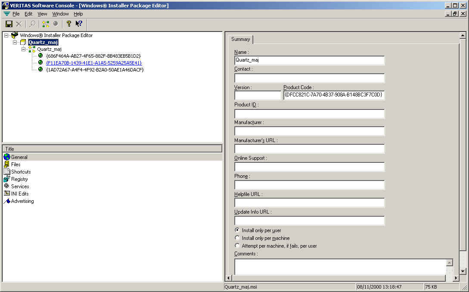Image resolution: width=469 pixels, height=292 pixels.
Task: Click the horizontal scrollbar right arrow
Action: pyautogui.click(x=456, y=278)
